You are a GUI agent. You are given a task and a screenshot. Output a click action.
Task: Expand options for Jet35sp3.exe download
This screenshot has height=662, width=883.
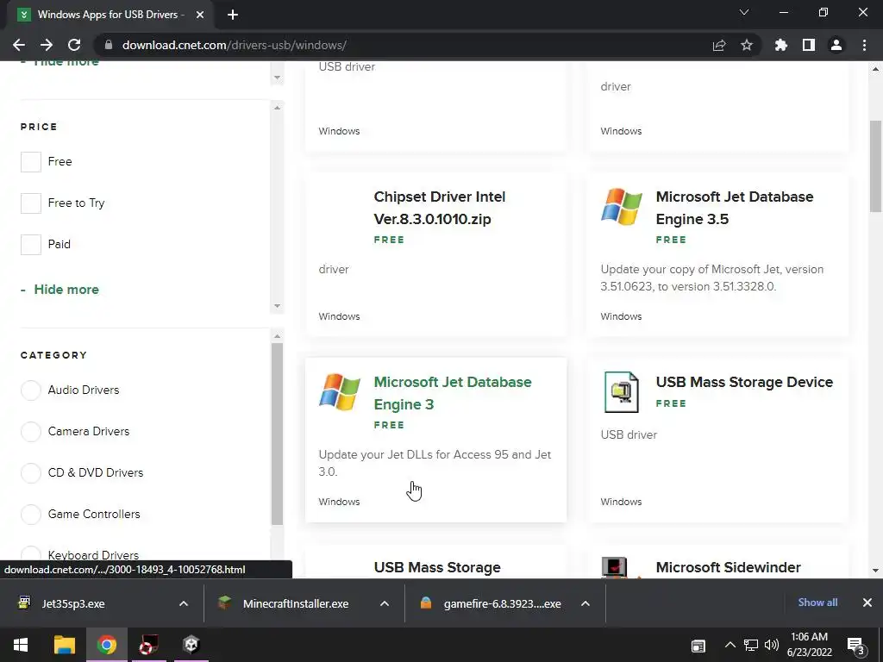click(x=184, y=603)
